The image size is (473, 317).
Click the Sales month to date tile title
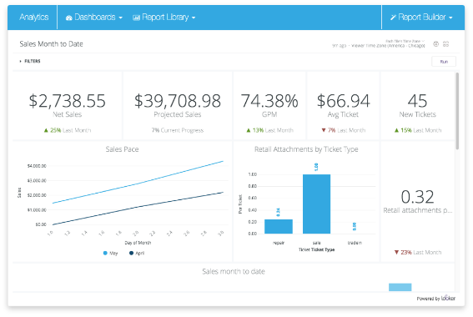(x=234, y=271)
